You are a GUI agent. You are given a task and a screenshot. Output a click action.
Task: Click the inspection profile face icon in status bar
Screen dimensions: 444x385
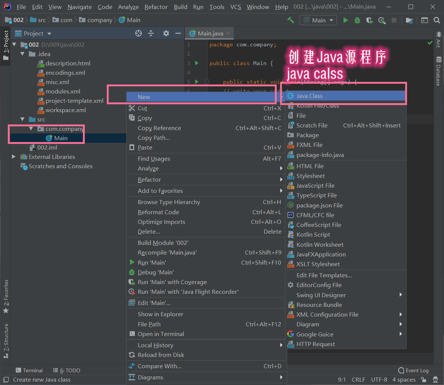[x=436, y=380]
